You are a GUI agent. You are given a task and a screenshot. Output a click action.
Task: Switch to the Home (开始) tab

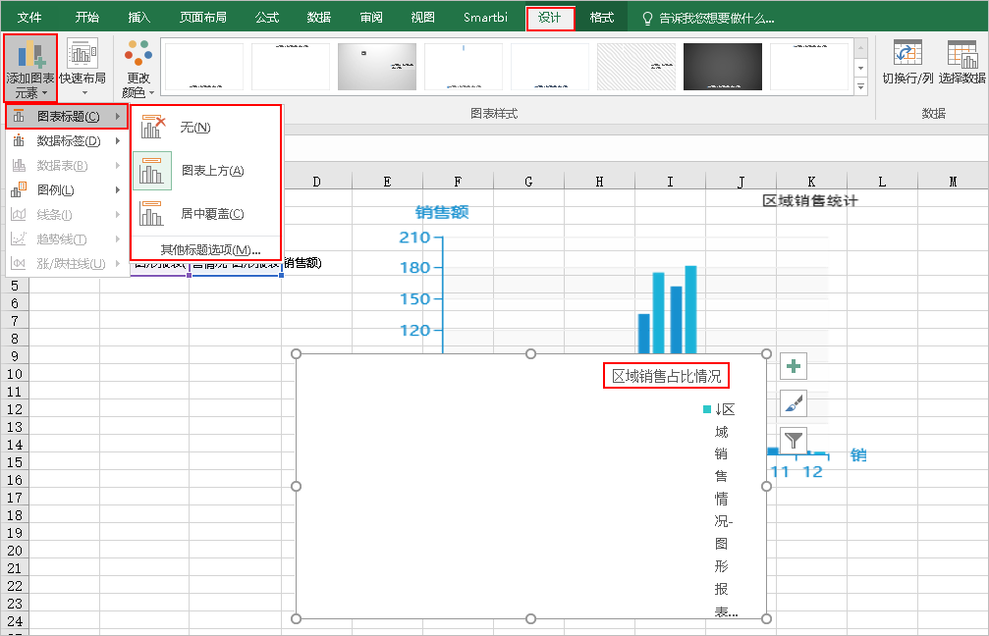87,17
